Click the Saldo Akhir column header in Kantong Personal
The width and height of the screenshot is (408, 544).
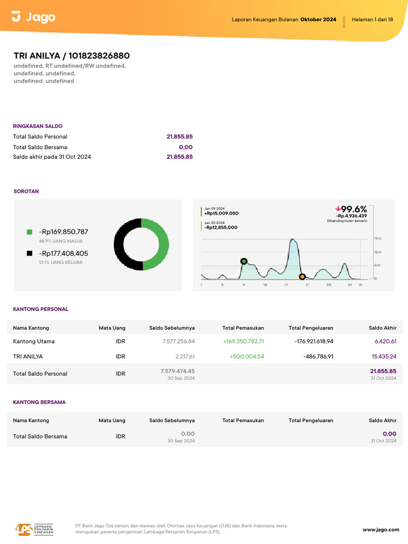pyautogui.click(x=382, y=328)
